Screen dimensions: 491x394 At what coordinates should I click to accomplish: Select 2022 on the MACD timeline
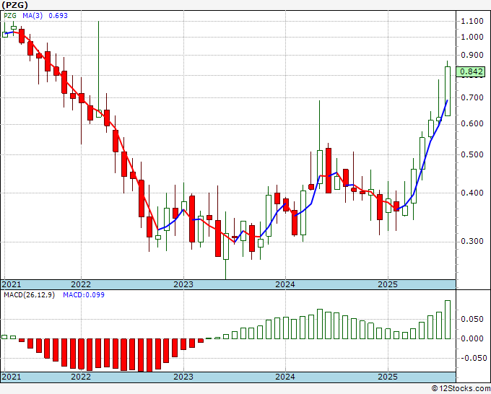pyautogui.click(x=81, y=377)
